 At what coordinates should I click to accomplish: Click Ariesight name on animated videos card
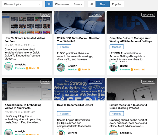[x=20, y=65]
